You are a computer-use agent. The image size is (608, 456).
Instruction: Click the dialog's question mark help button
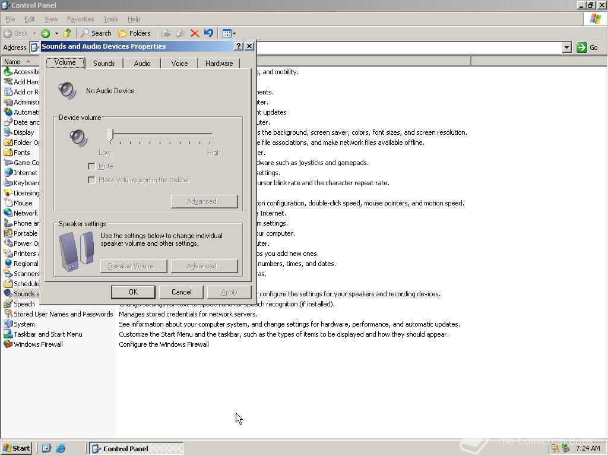[239, 46]
